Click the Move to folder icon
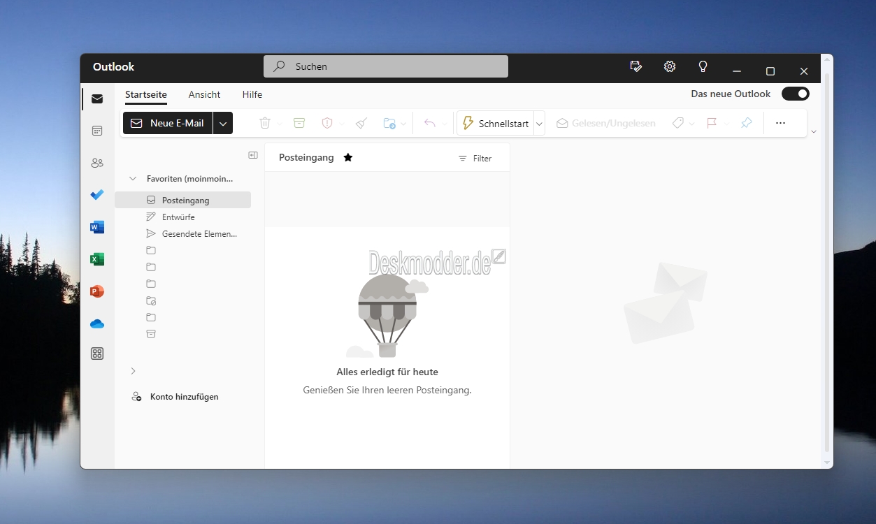 pyautogui.click(x=389, y=123)
